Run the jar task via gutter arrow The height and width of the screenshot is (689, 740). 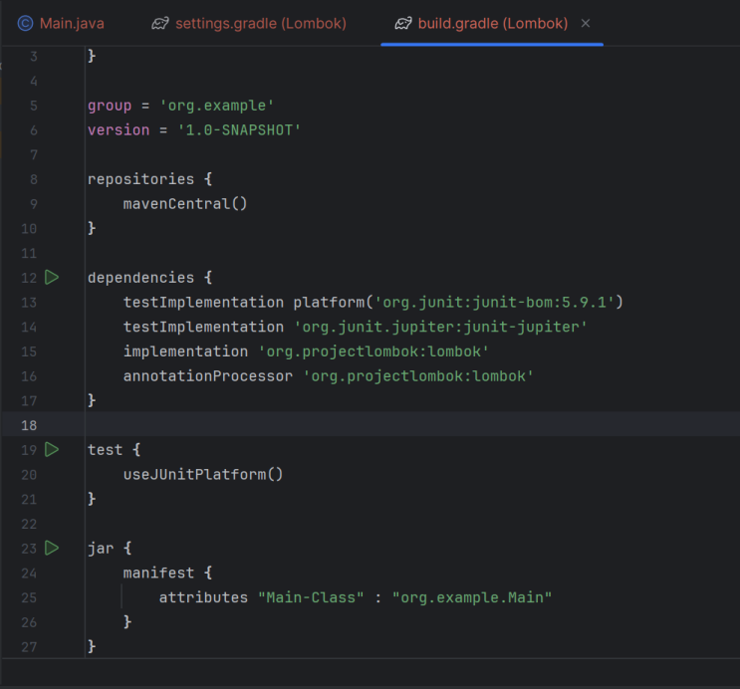pyautogui.click(x=52, y=548)
